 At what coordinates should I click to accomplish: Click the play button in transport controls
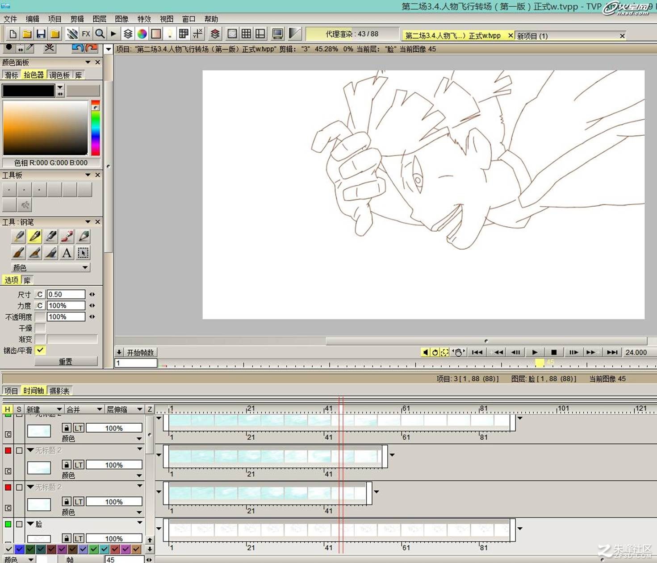535,352
